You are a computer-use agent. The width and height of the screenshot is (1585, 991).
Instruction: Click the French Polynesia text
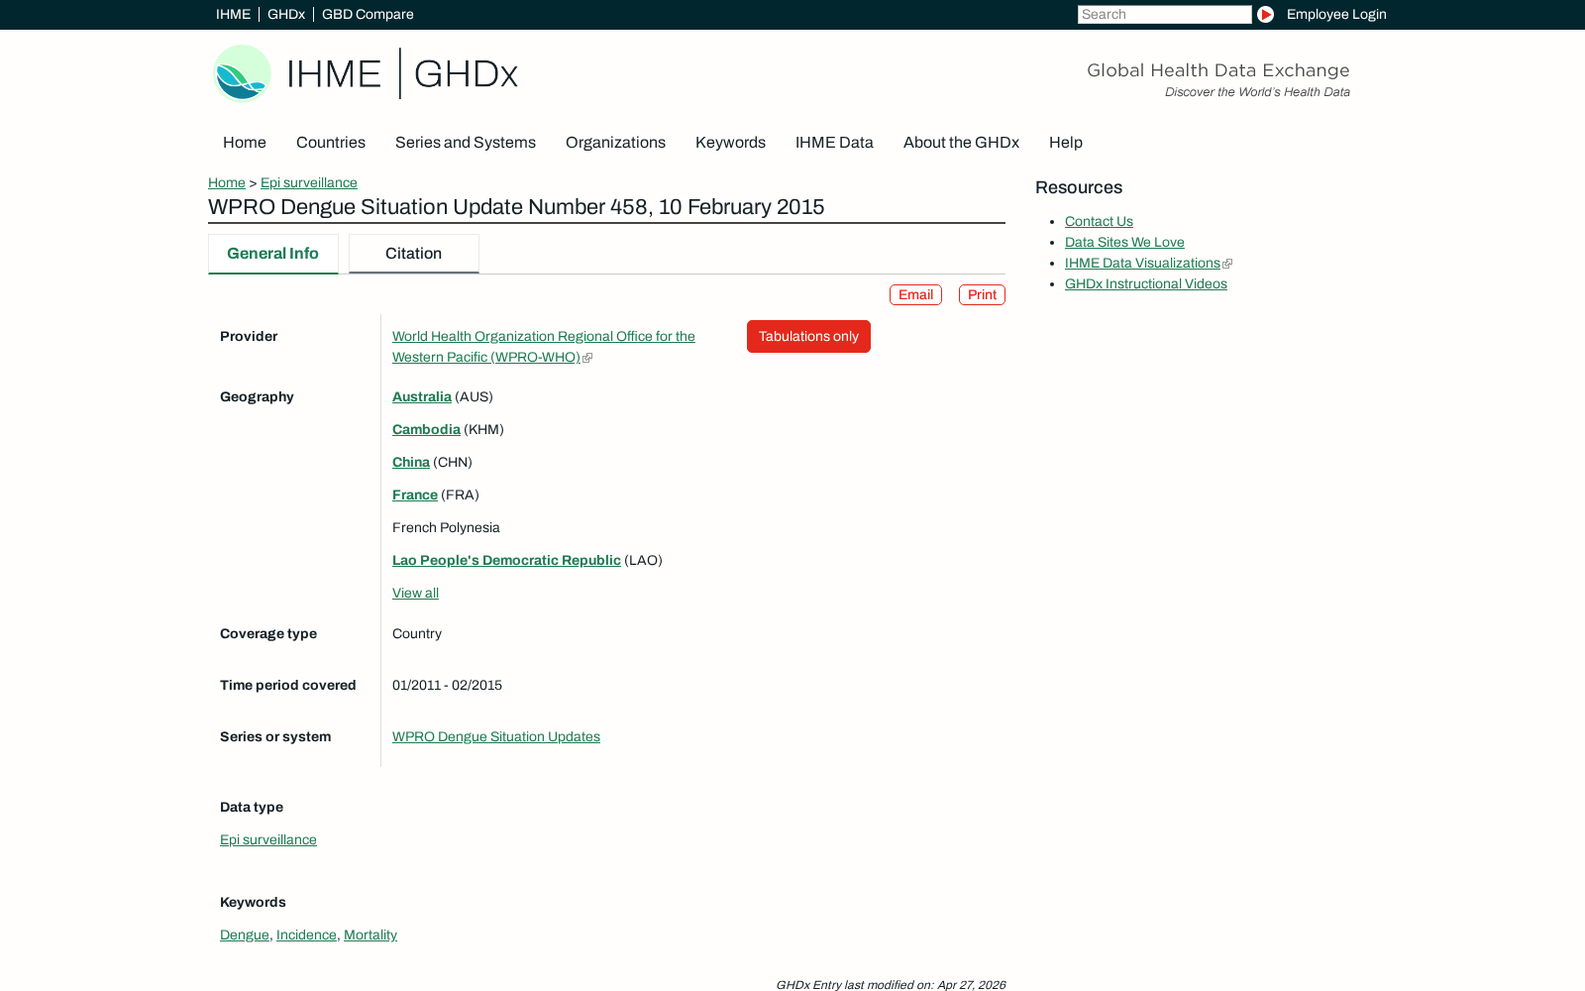point(446,527)
